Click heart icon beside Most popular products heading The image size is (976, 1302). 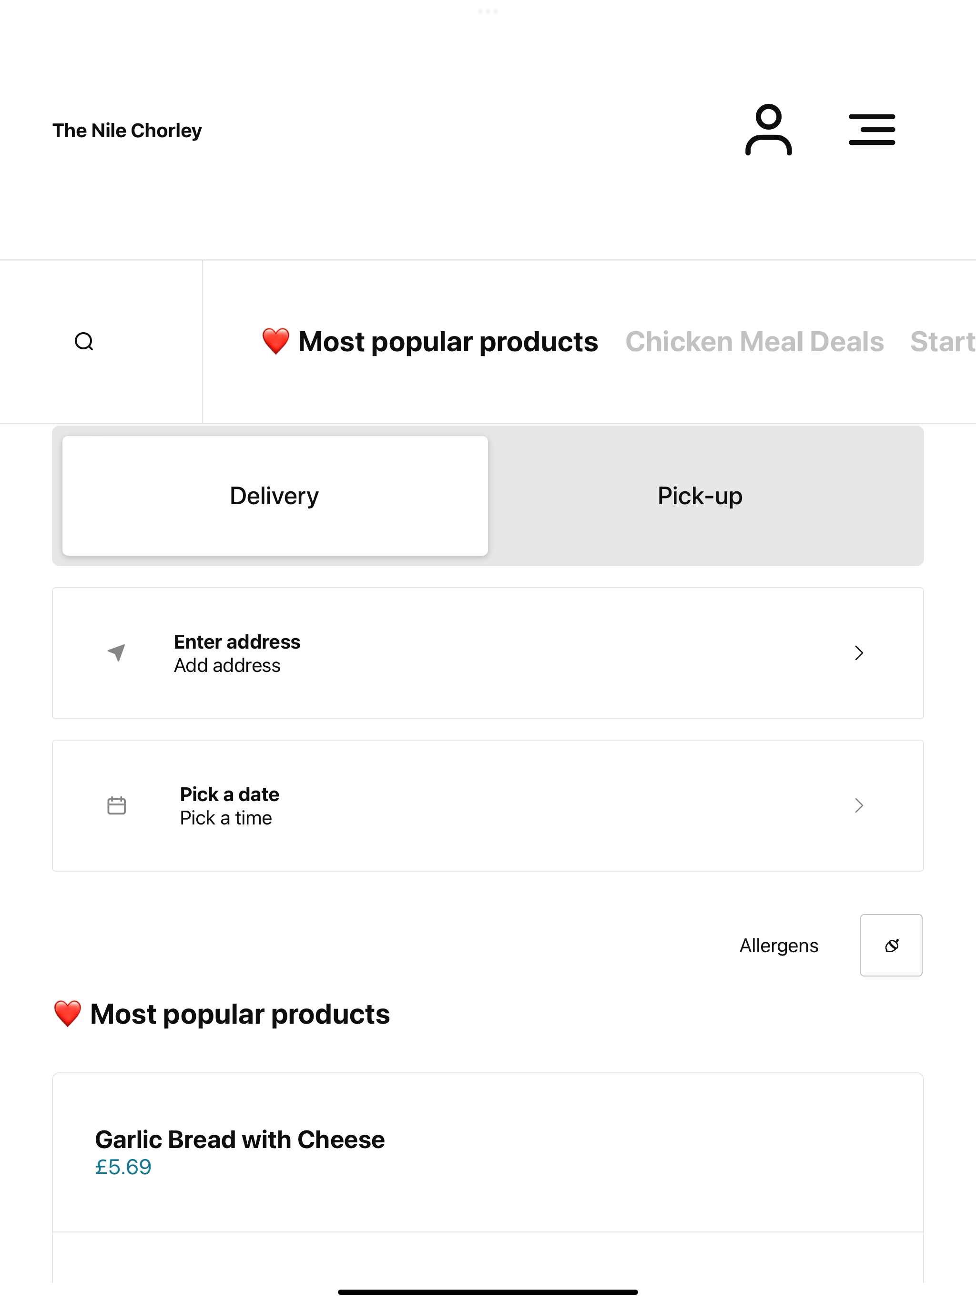[x=67, y=1014]
